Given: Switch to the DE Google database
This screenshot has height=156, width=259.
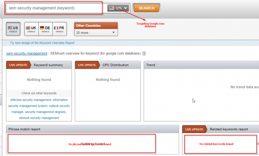Looking at the screenshot, I should 45,29.
